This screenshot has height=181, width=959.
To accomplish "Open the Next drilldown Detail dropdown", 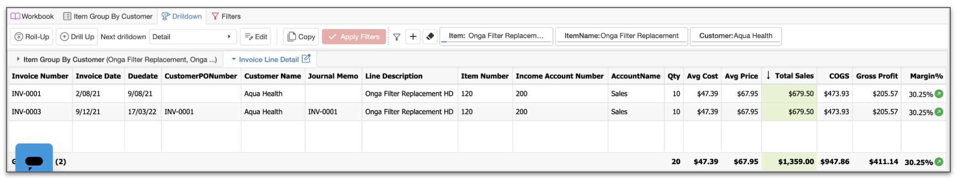I will [x=192, y=37].
